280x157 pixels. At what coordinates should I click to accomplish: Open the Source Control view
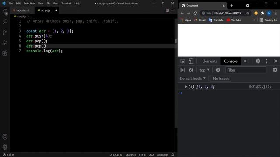[x=5, y=32]
